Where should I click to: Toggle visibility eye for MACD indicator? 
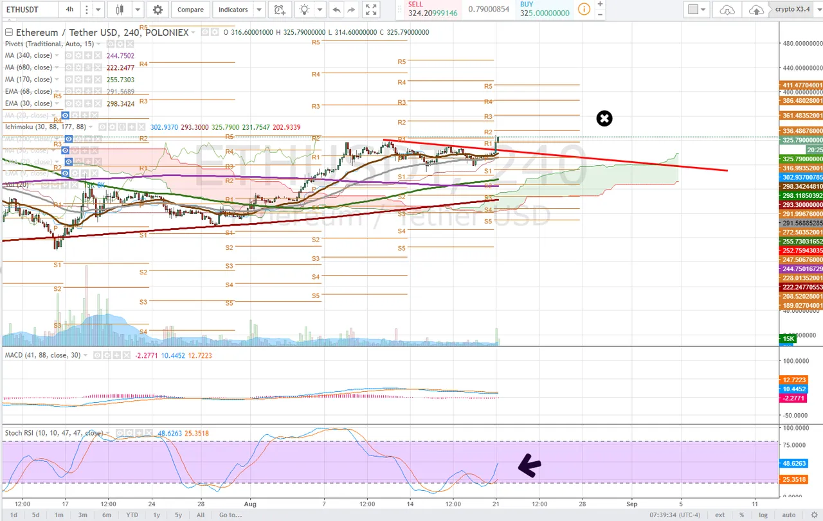tap(97, 355)
